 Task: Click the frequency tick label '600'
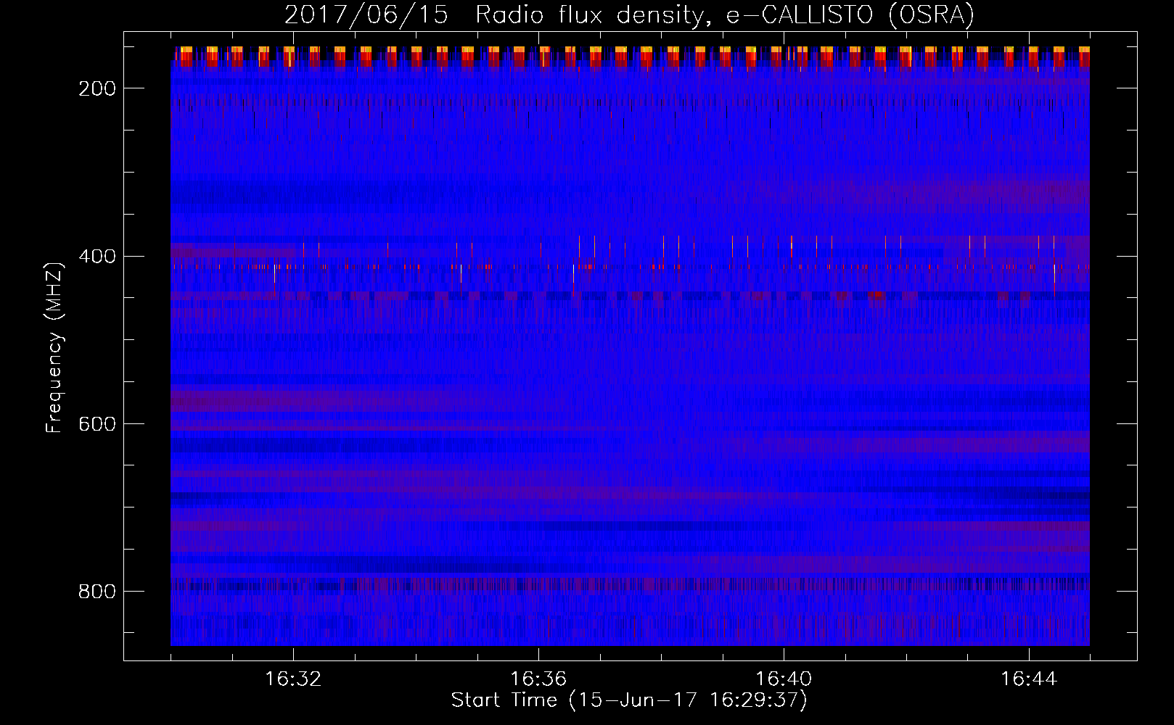coord(97,424)
